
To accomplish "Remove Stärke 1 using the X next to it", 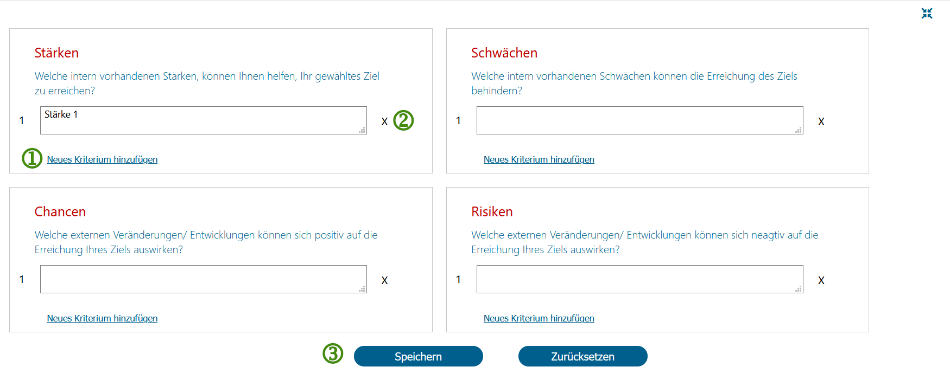I will pyautogui.click(x=384, y=121).
